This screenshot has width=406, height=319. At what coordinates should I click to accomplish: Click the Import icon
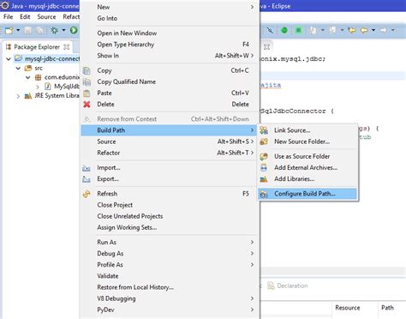87,168
